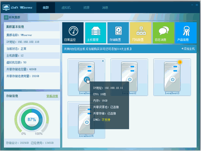
Task: Click the 添加主机 add host button
Action: tap(188, 49)
